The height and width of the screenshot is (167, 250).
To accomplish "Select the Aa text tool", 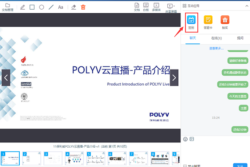I will pos(61,7).
